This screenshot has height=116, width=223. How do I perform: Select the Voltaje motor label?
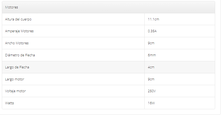click(x=15, y=91)
